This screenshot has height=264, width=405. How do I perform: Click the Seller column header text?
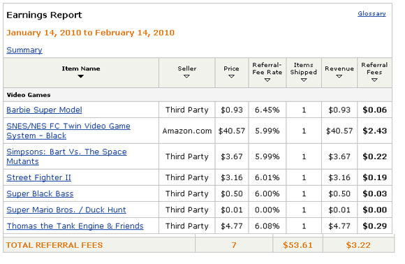pyautogui.click(x=187, y=68)
